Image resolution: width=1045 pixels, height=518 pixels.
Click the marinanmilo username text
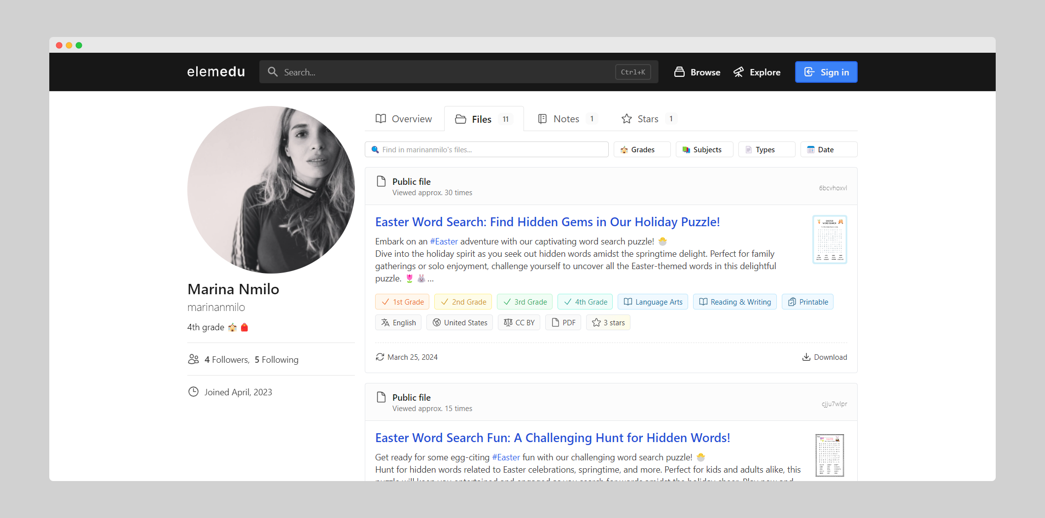coord(216,307)
